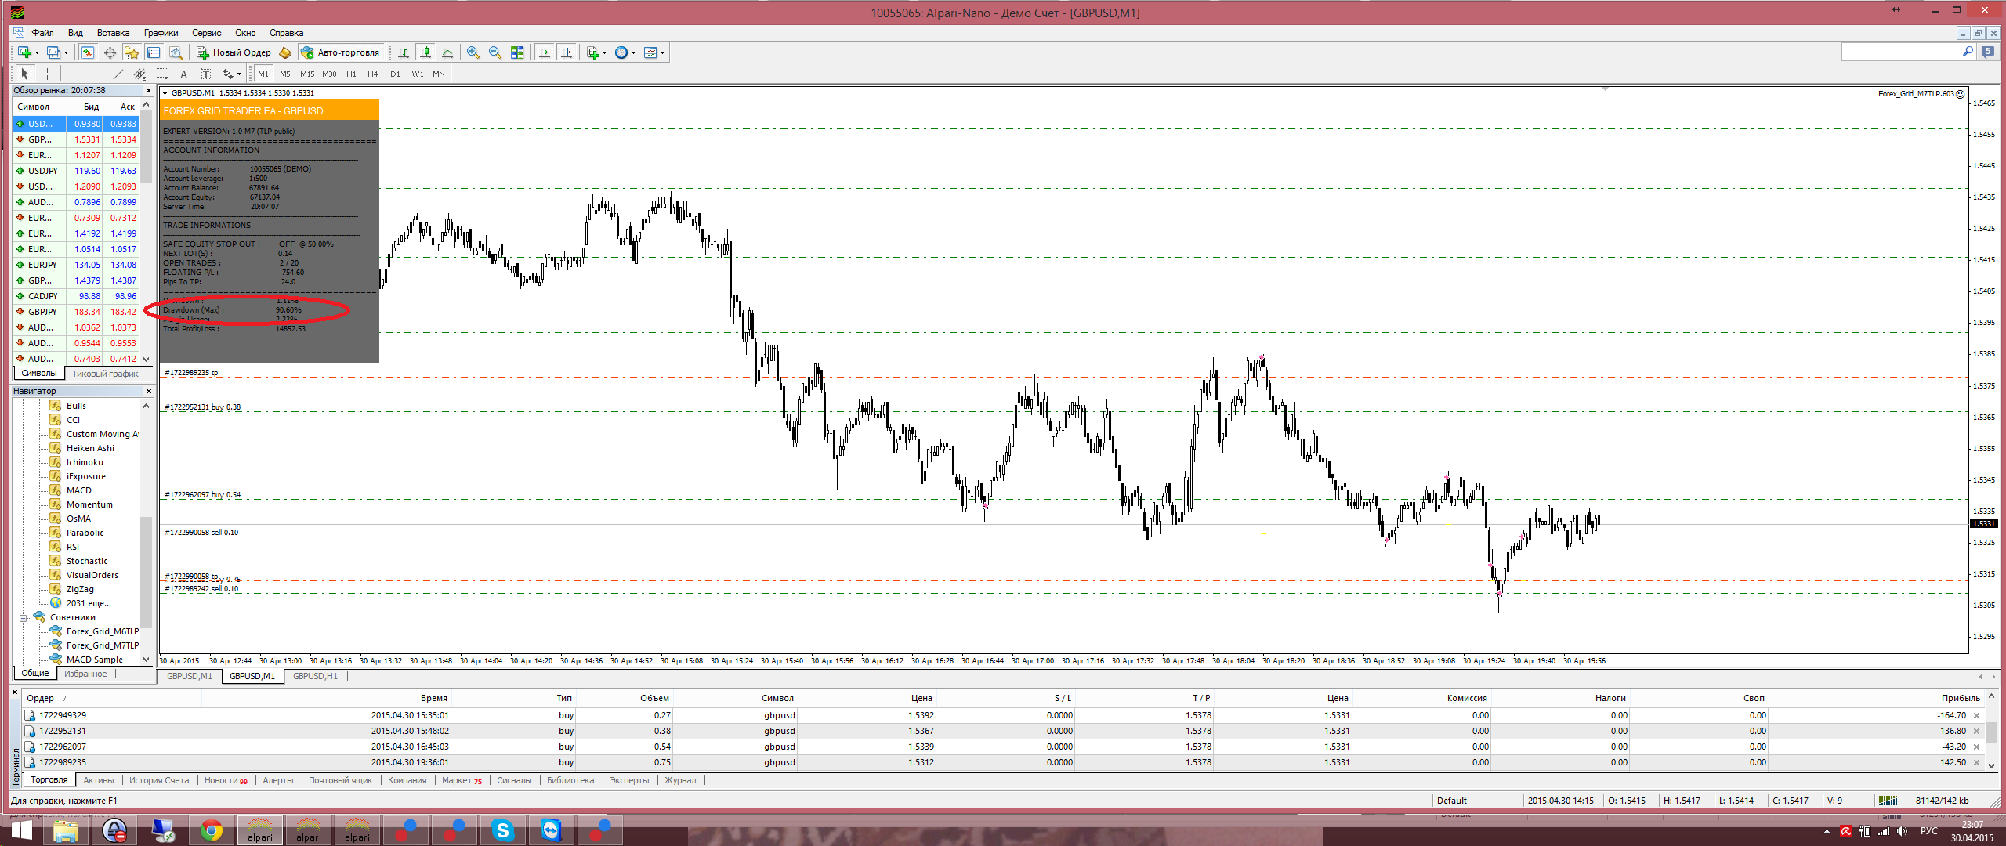The height and width of the screenshot is (846, 2006).
Task: Switch to Избранное navigator tab
Action: click(85, 674)
